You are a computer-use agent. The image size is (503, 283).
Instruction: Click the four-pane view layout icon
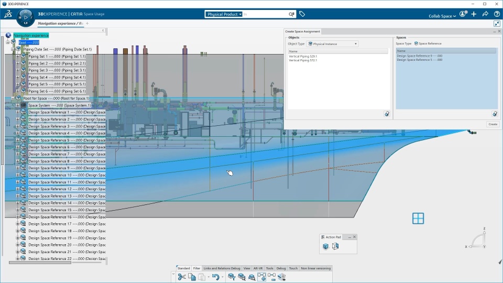pos(418,218)
